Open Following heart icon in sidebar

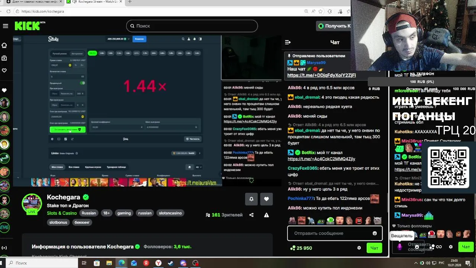pyautogui.click(x=4, y=70)
